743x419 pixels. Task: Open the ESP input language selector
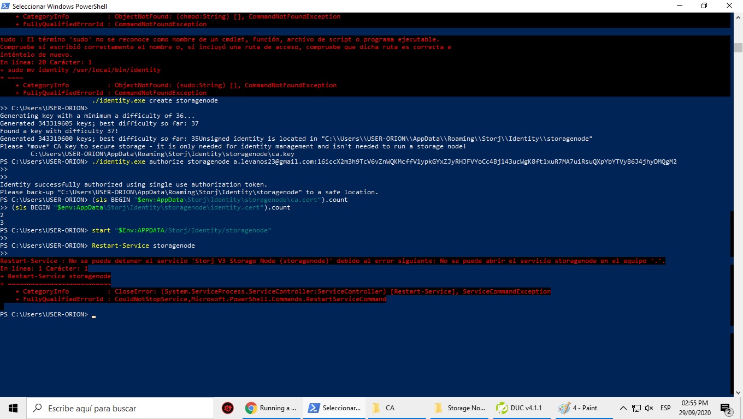tap(665, 408)
